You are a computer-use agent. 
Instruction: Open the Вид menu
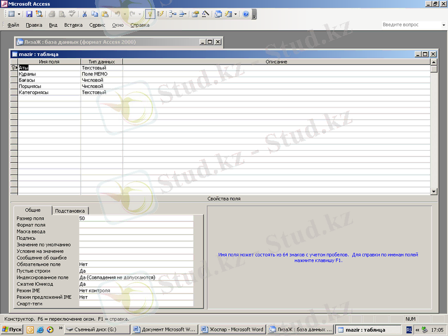coord(53,25)
